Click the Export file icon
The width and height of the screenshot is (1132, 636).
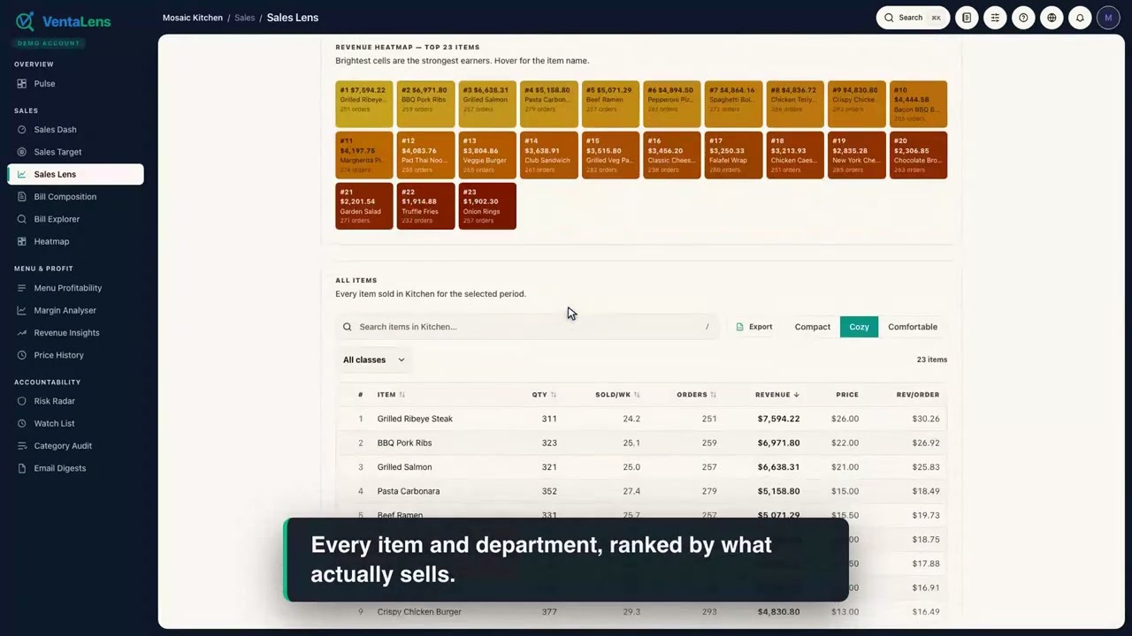[x=739, y=327]
